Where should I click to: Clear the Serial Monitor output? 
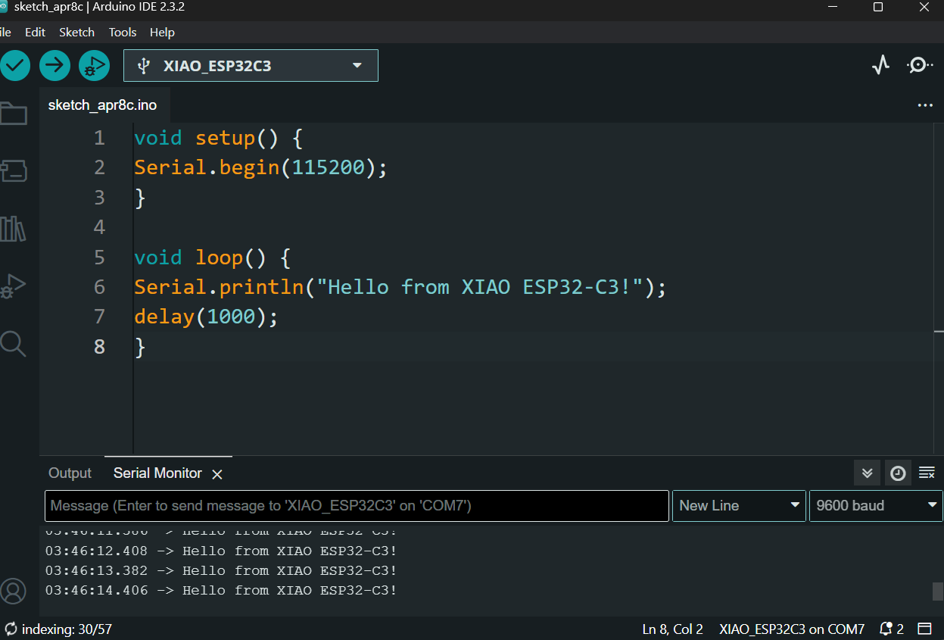927,473
